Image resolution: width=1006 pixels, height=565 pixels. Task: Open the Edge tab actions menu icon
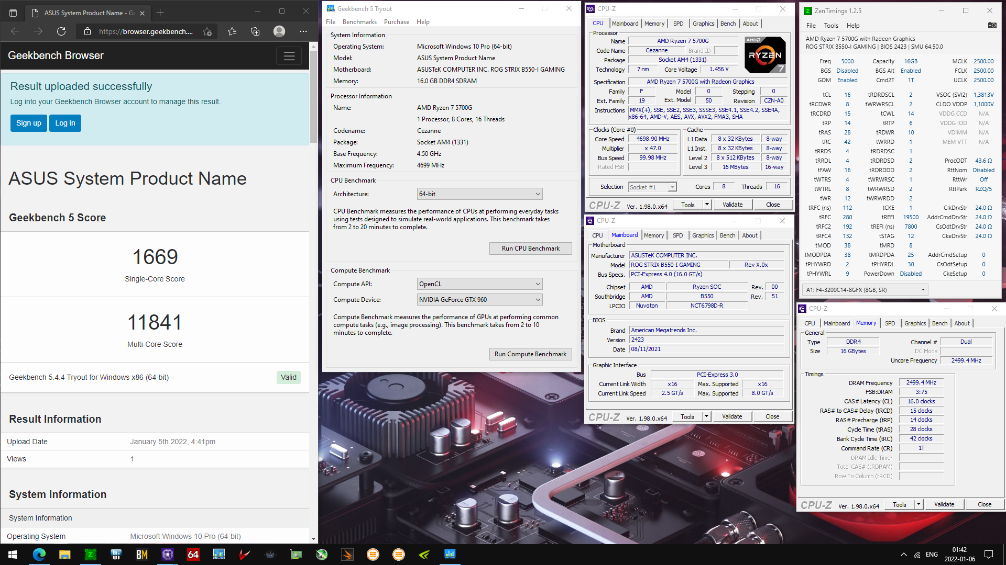(x=13, y=13)
